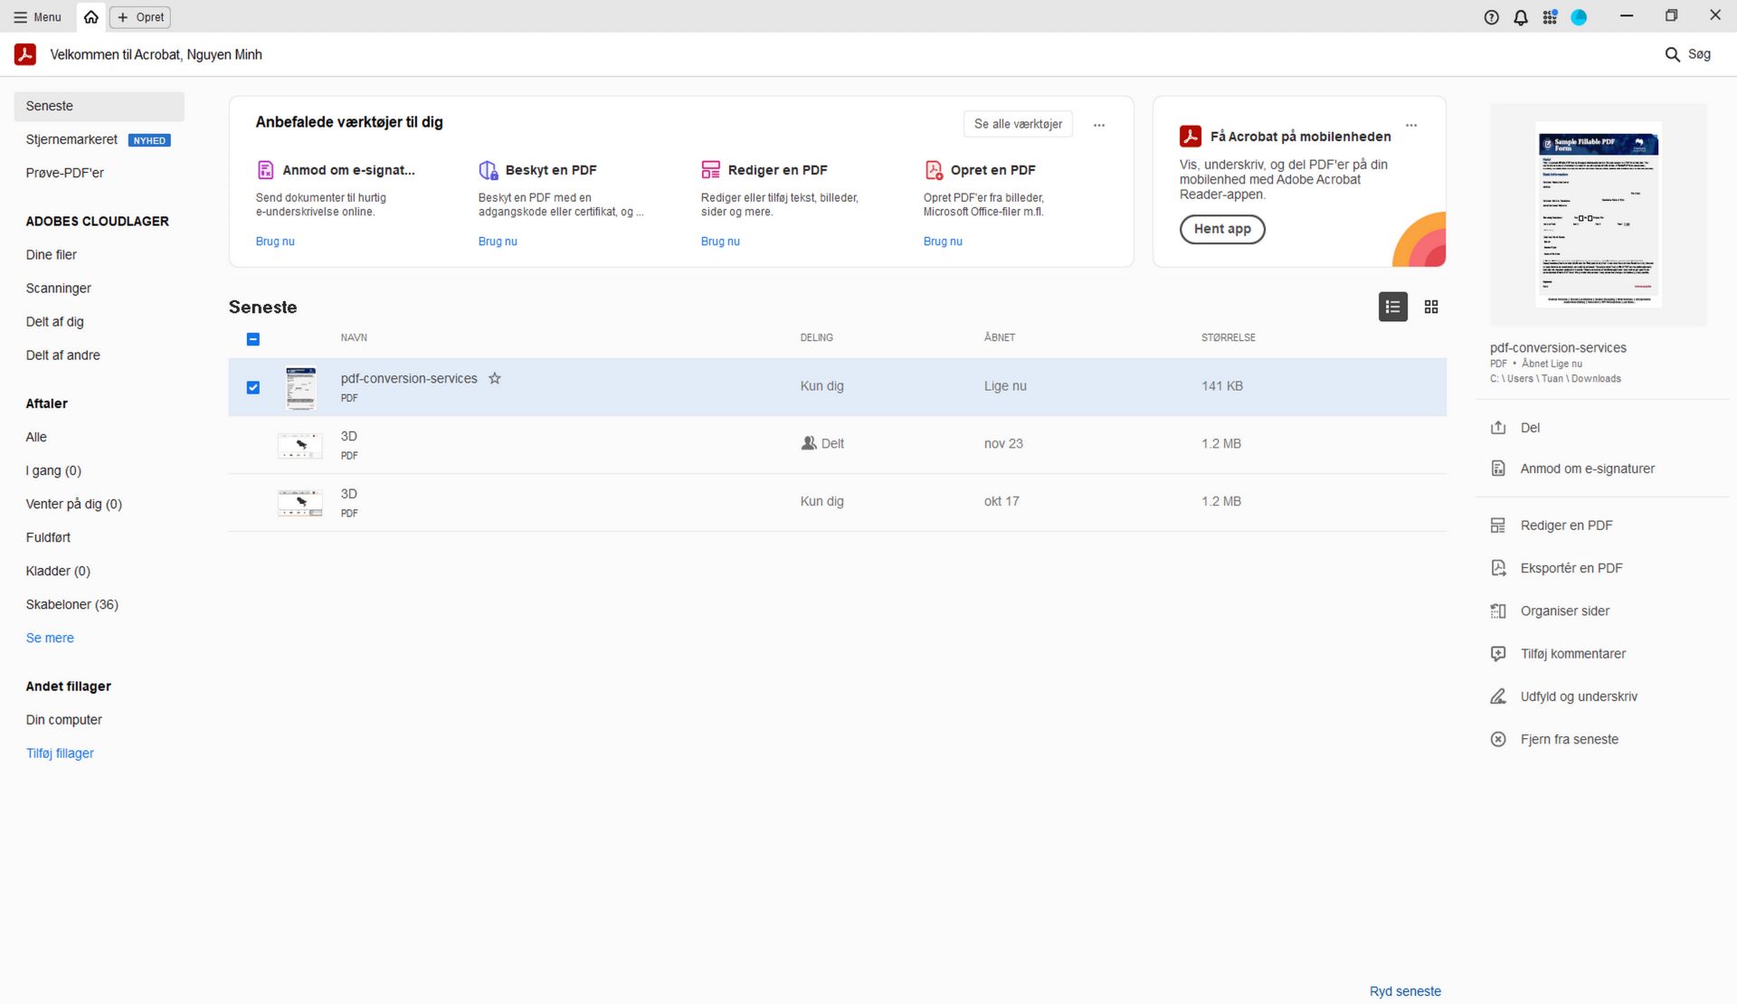Switch to list view layout icon
This screenshot has width=1737, height=1004.
tap(1392, 308)
